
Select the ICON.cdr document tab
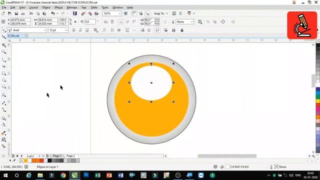point(13,35)
